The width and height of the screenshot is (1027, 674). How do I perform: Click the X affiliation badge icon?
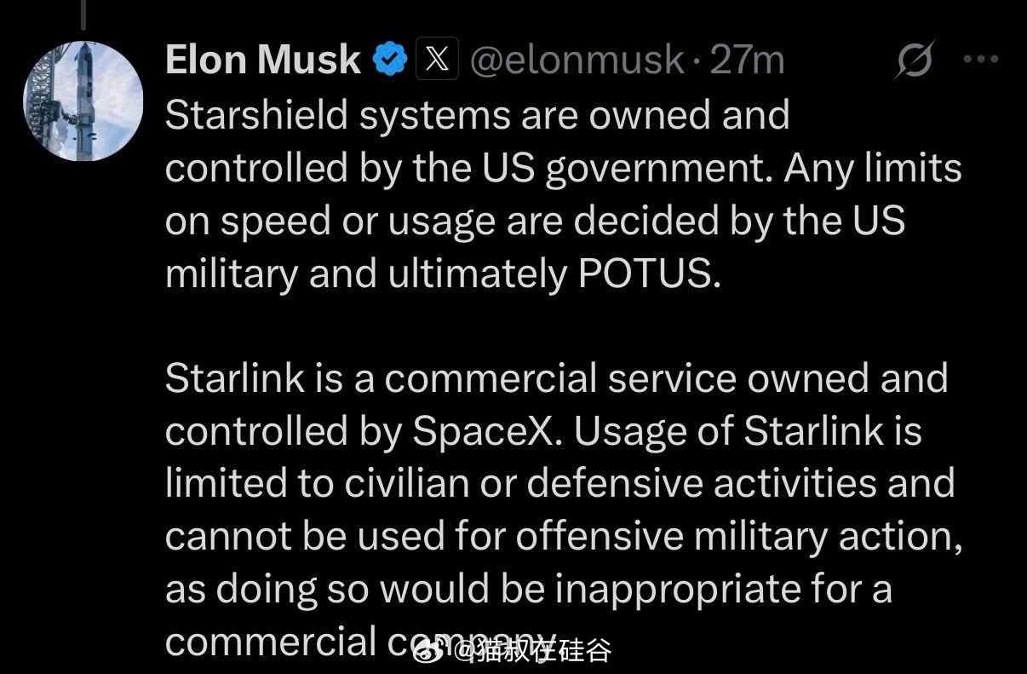click(x=438, y=60)
